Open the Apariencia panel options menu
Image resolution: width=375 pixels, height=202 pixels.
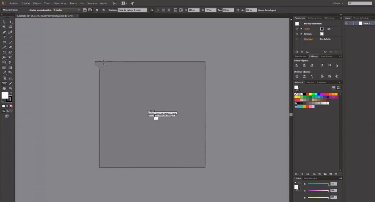pos(340,18)
